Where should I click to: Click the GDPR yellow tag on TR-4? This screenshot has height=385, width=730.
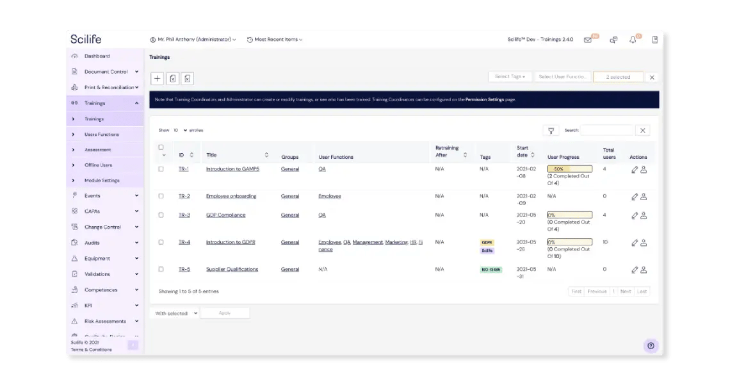pos(487,243)
